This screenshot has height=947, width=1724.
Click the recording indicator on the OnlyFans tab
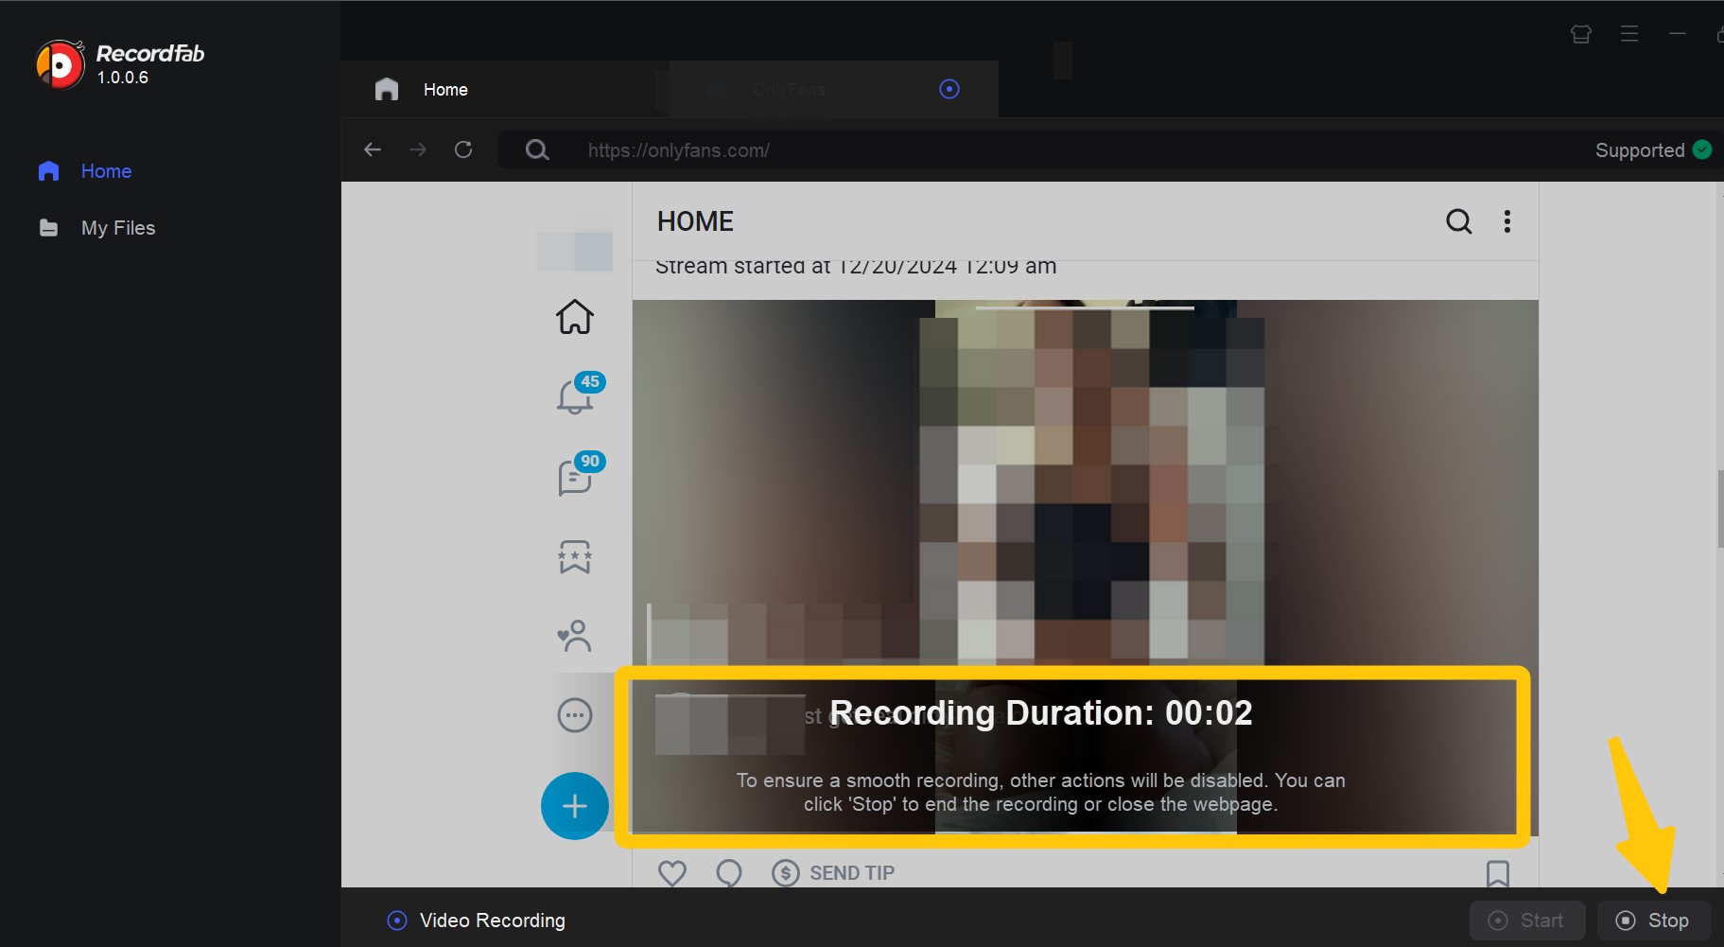[949, 89]
